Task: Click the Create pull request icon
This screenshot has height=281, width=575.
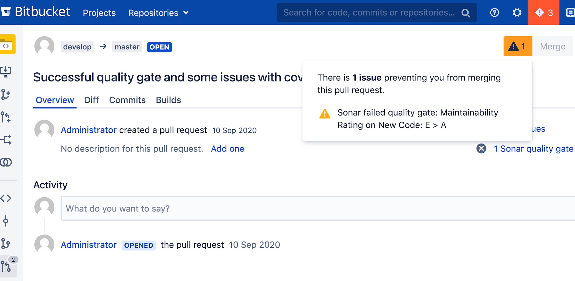Action: click(x=6, y=117)
